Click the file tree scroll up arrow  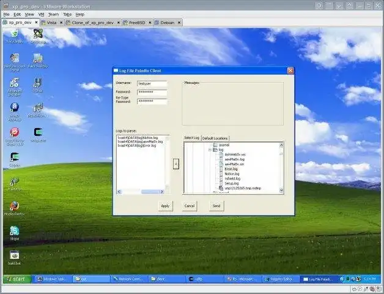tap(281, 145)
